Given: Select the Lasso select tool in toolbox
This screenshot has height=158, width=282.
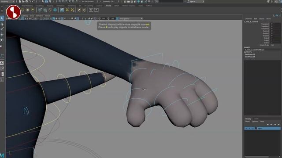Looking at the screenshot, I should click(x=2, y=24).
